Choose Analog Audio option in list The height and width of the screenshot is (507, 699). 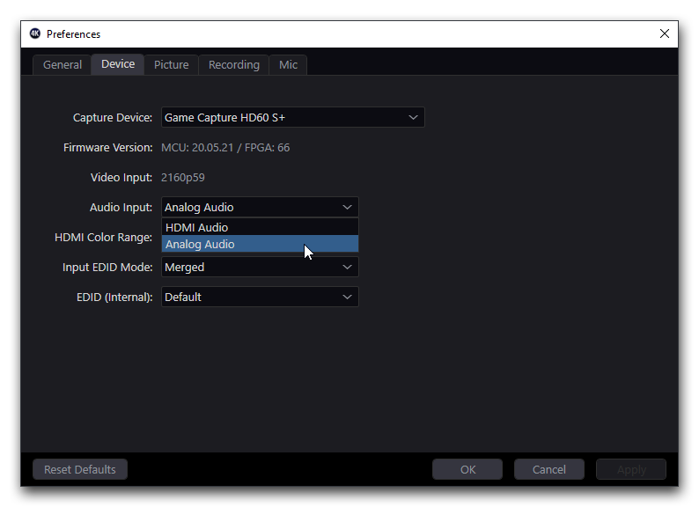click(260, 245)
